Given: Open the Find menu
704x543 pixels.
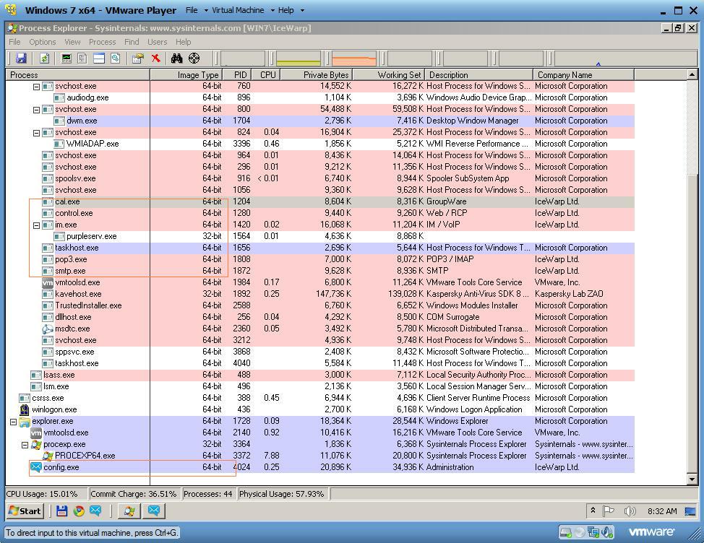Looking at the screenshot, I should tap(132, 42).
